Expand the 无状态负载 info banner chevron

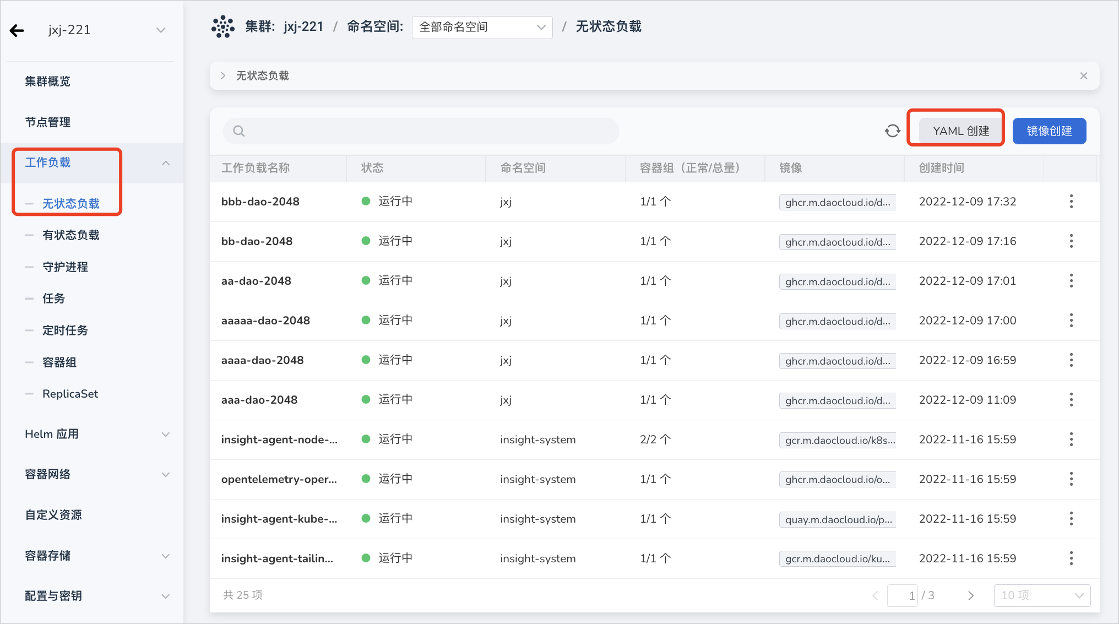(x=223, y=75)
